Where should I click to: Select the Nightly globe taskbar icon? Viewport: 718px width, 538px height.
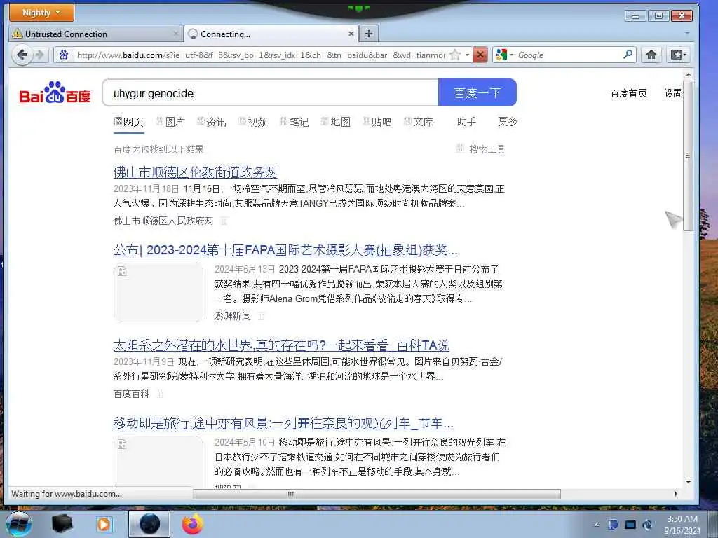(x=149, y=524)
